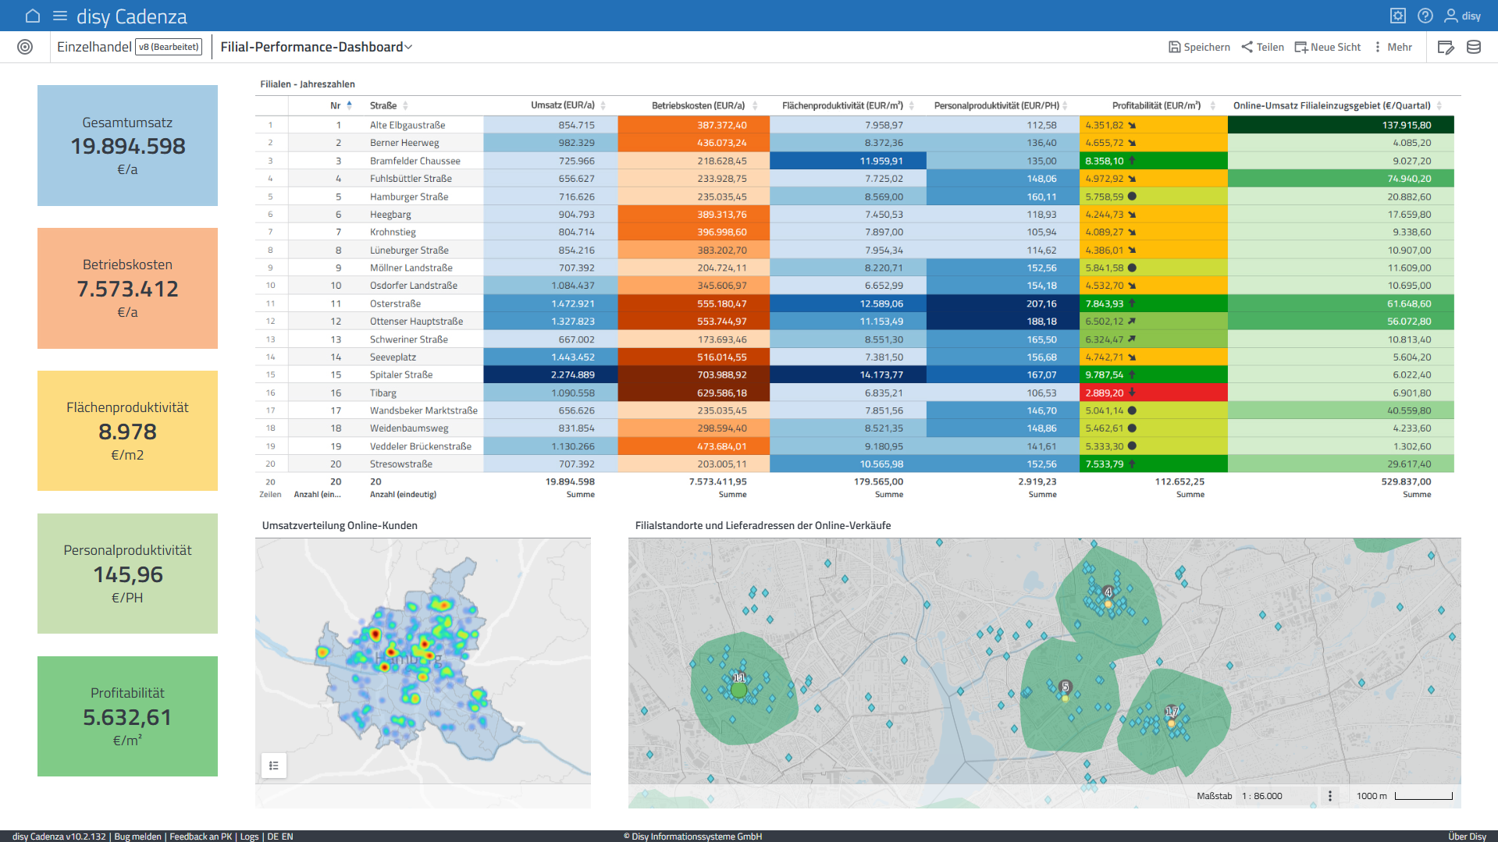
Task: Open the hamburger navigation menu
Action: 60,16
